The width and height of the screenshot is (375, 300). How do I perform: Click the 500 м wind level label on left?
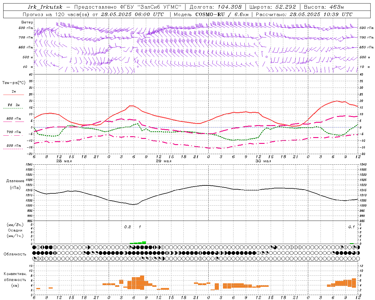click(28, 57)
